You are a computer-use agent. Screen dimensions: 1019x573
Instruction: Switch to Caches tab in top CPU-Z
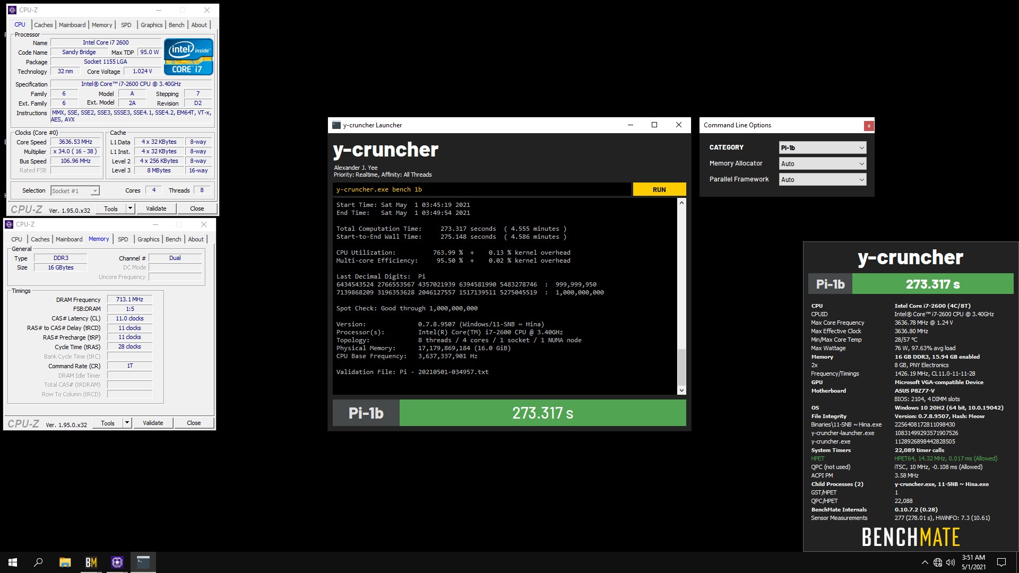coord(44,25)
